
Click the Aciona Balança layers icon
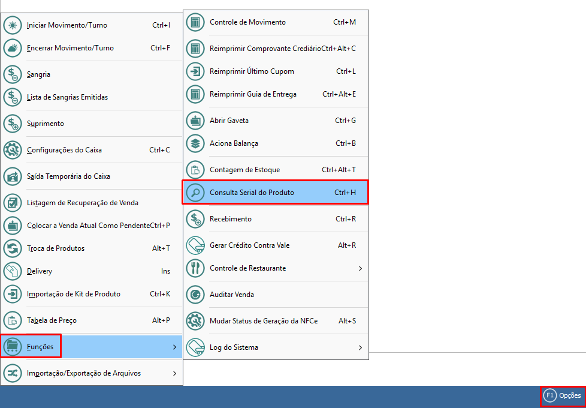pyautogui.click(x=195, y=143)
